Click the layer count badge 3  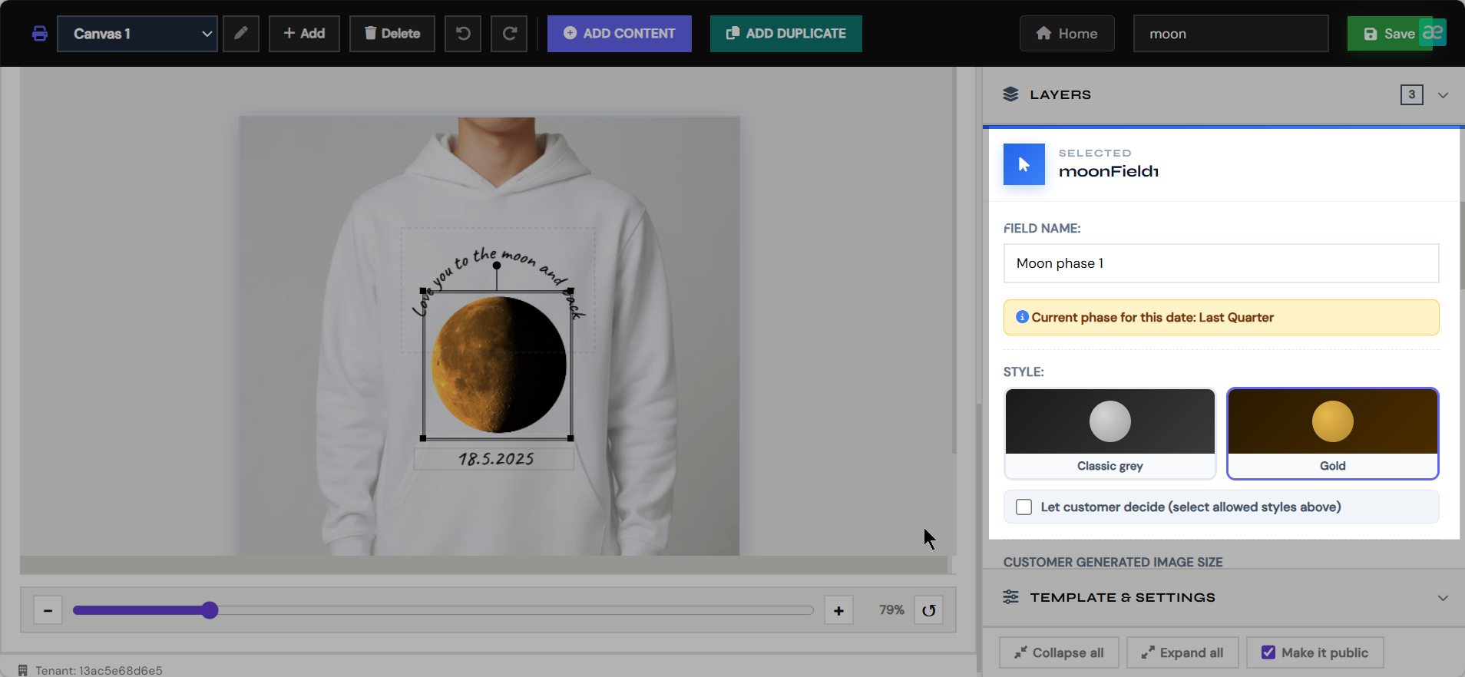point(1411,94)
